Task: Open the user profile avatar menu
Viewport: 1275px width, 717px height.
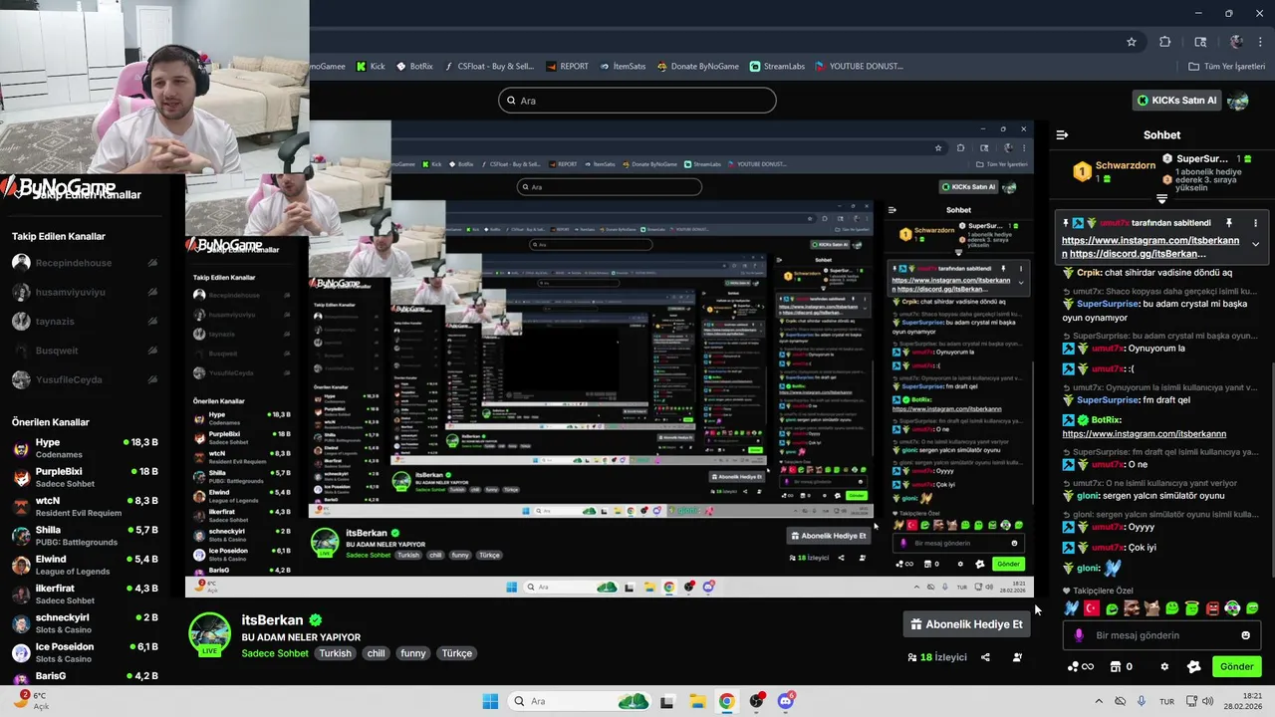Action: click(x=1238, y=101)
